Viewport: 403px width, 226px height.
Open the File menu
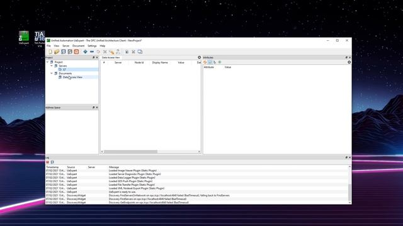click(48, 46)
